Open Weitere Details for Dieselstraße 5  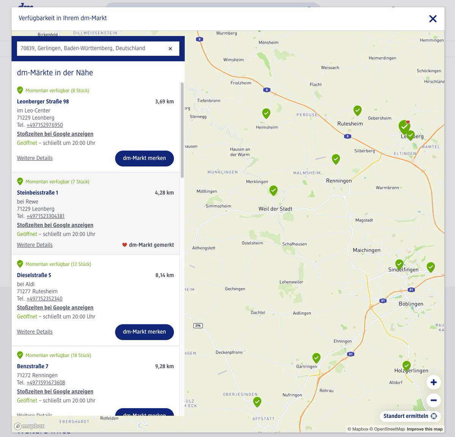[35, 332]
